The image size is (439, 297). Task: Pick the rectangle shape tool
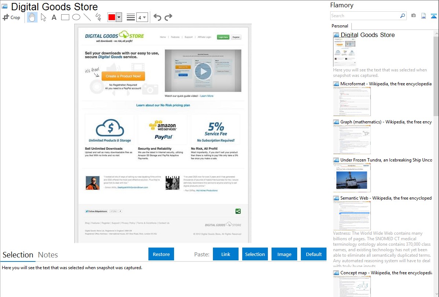(65, 17)
